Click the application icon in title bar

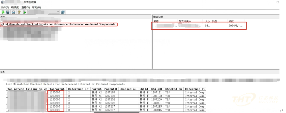click(2, 2)
